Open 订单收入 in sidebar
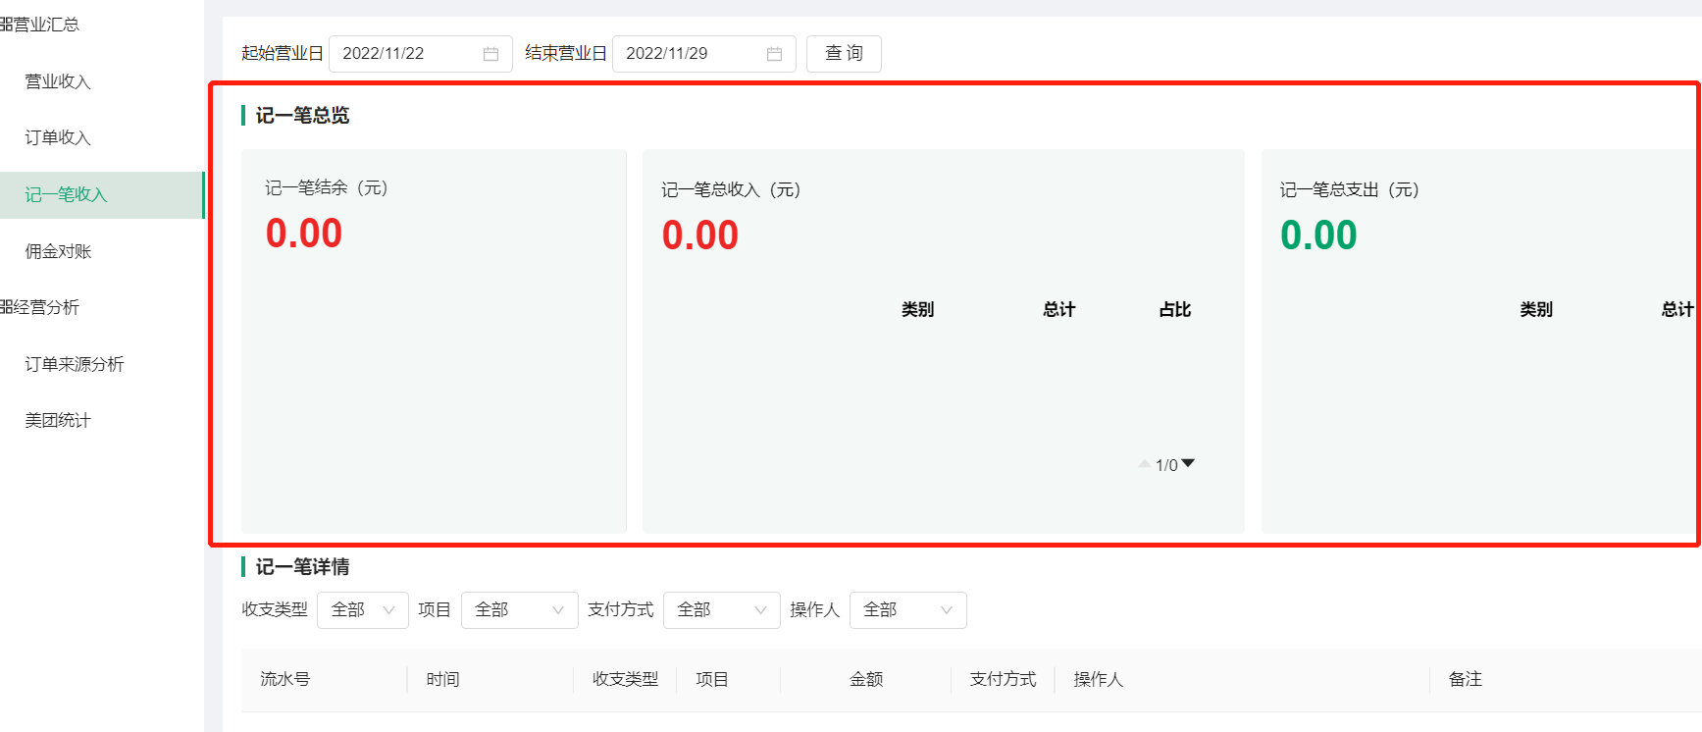The image size is (1702, 732). (x=58, y=137)
